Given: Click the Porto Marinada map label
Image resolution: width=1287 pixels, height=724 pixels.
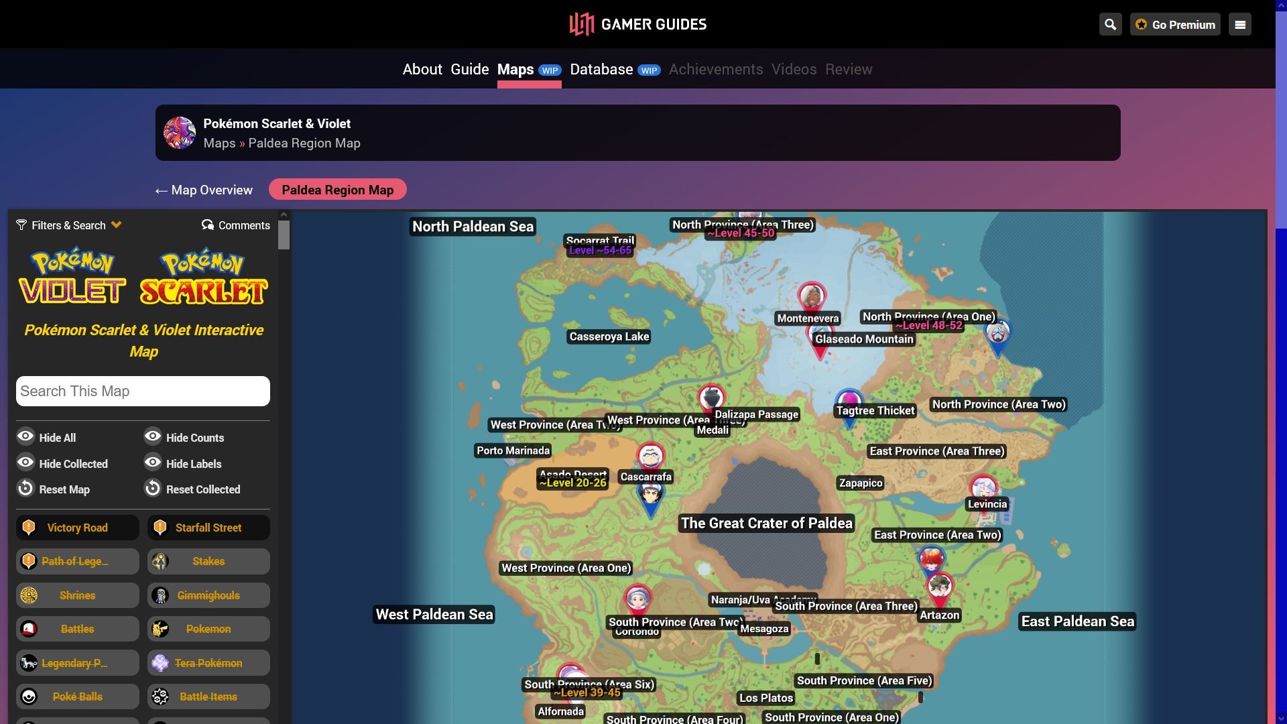Looking at the screenshot, I should pyautogui.click(x=513, y=450).
